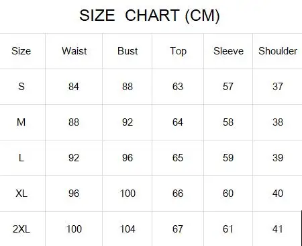Click the XL size row label
This screenshot has height=246, width=302.
click(21, 194)
